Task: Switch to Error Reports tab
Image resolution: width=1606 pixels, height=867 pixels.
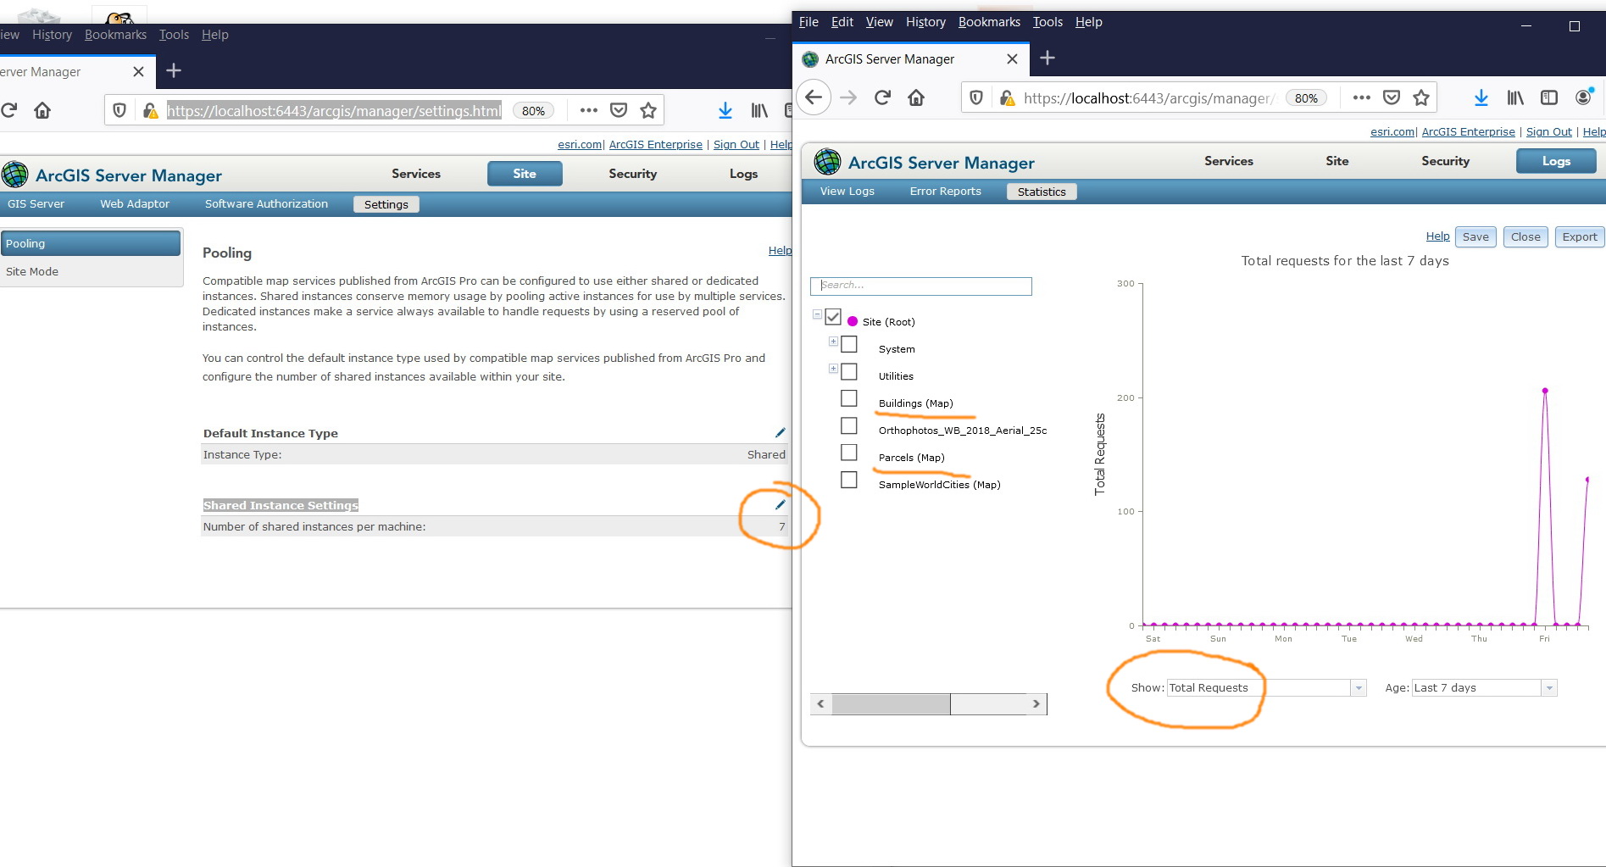Action: [946, 192]
